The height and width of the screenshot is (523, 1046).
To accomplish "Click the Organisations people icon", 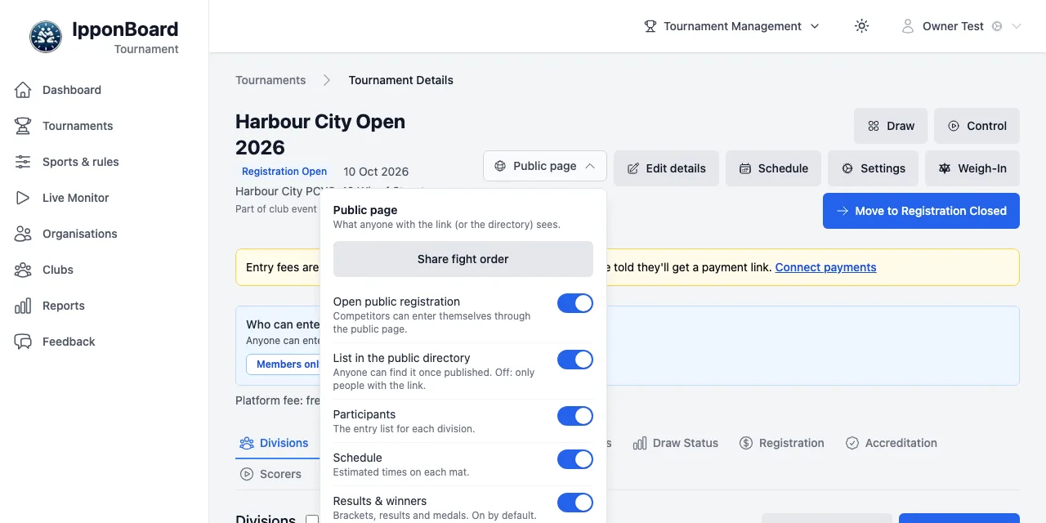I will (23, 234).
